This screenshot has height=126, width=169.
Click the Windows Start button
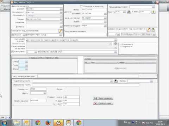4,123
